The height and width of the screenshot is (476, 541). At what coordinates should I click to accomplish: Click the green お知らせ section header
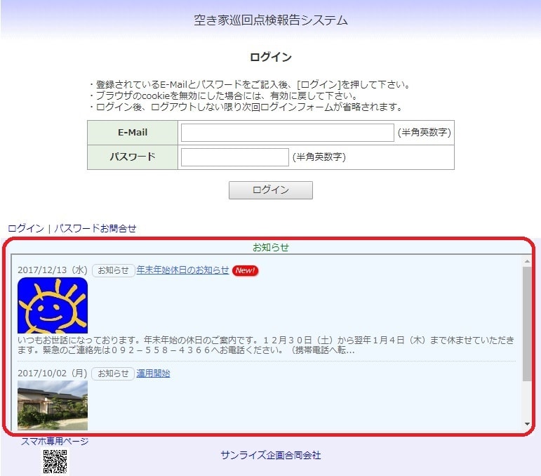pyautogui.click(x=271, y=247)
